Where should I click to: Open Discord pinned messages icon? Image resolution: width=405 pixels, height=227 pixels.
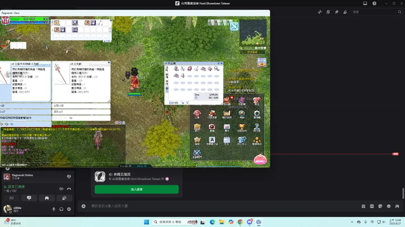[x=337, y=12]
